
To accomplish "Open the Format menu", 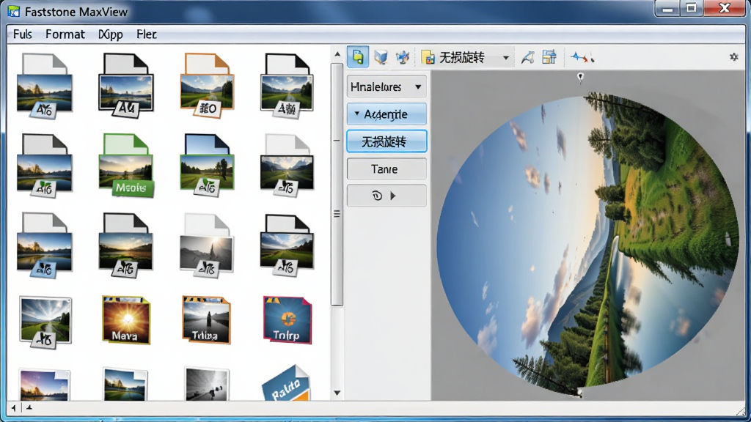I will pyautogui.click(x=65, y=34).
